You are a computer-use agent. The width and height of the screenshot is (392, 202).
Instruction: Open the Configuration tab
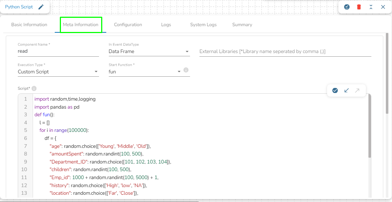click(128, 25)
